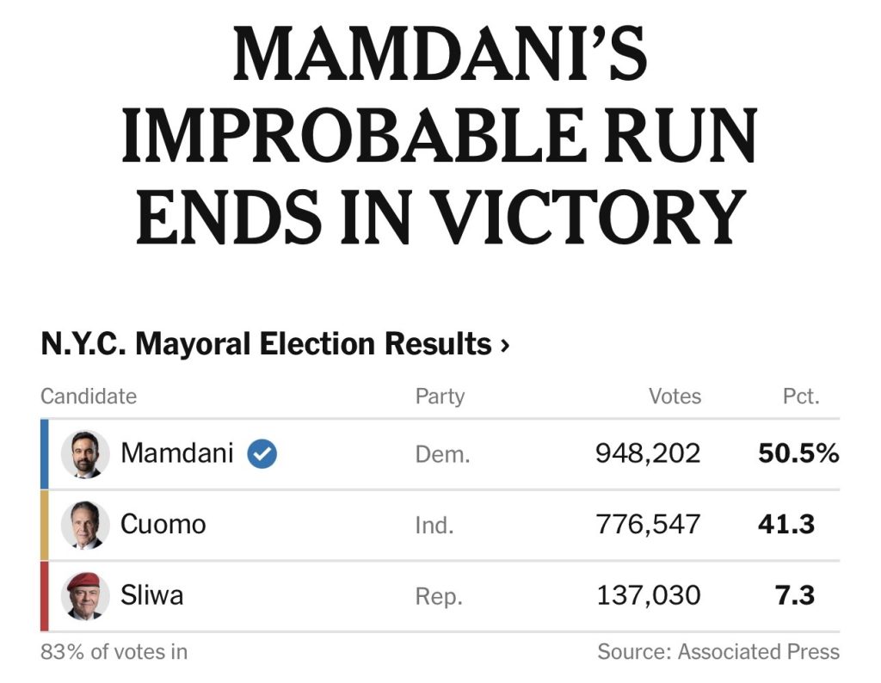The width and height of the screenshot is (881, 683).
Task: Click the Source: Associated Press credit
Action: 718,652
